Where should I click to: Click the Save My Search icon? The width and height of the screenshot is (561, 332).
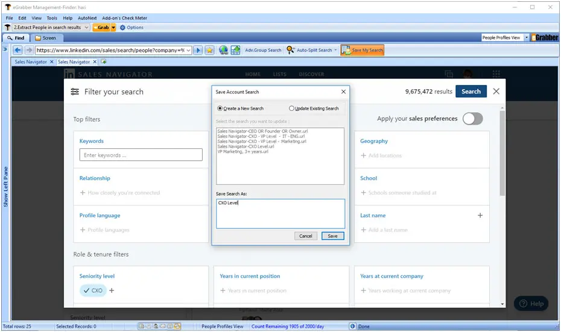pyautogui.click(x=346, y=51)
